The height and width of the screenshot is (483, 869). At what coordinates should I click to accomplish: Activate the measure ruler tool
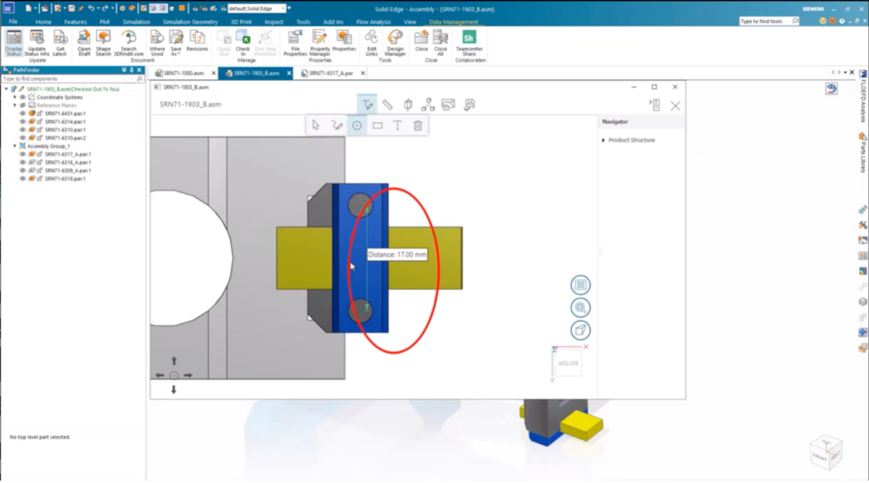[x=387, y=104]
